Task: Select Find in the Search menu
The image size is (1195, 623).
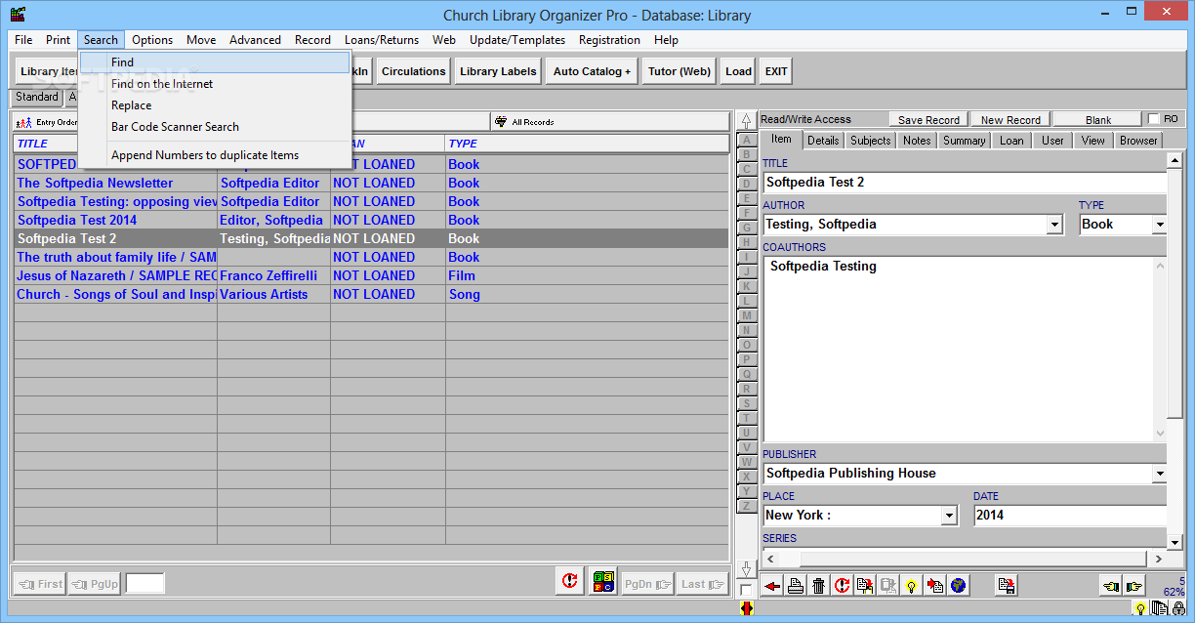Action: 215,62
